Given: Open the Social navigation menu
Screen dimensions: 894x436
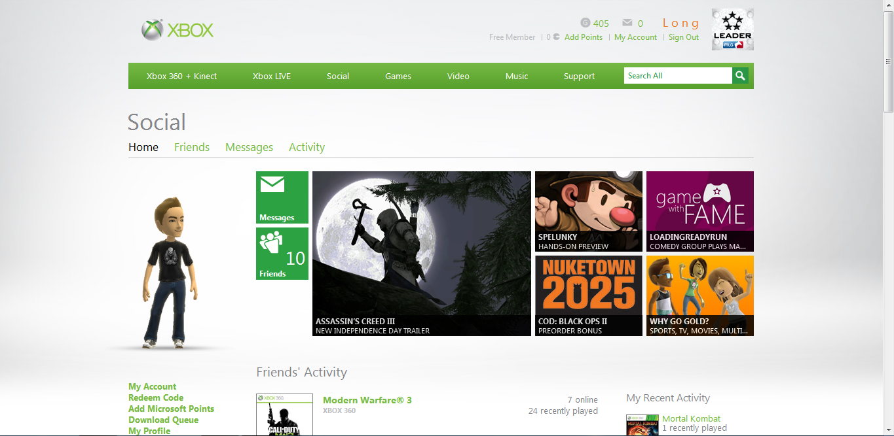Looking at the screenshot, I should tap(338, 76).
